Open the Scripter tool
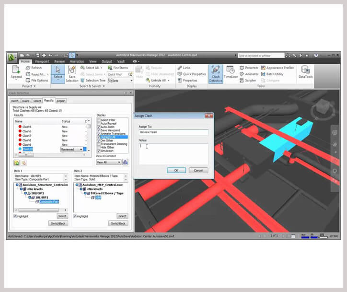The height and width of the screenshot is (292, 347). [x=248, y=81]
